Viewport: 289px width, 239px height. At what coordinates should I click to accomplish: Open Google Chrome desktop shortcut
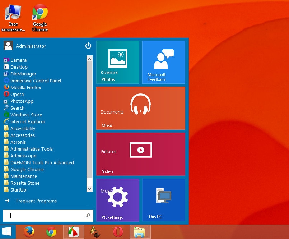(40, 18)
